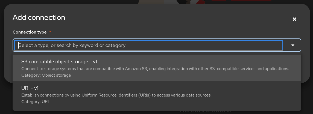Viewport: 313px width, 114px height.
Task: Select S3 compatible object storage - v1
Action: tap(157, 68)
